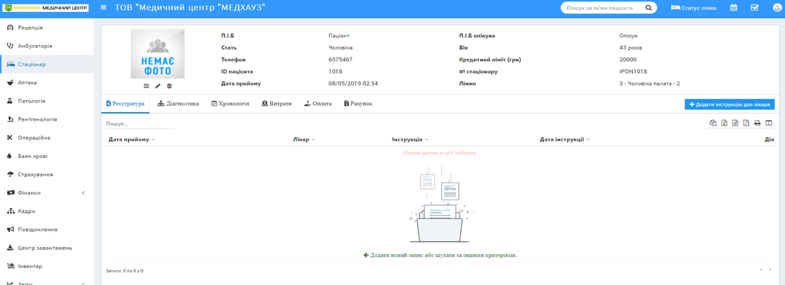Focus the patient name search field
This screenshot has width=785, height=285.
pyautogui.click(x=603, y=8)
